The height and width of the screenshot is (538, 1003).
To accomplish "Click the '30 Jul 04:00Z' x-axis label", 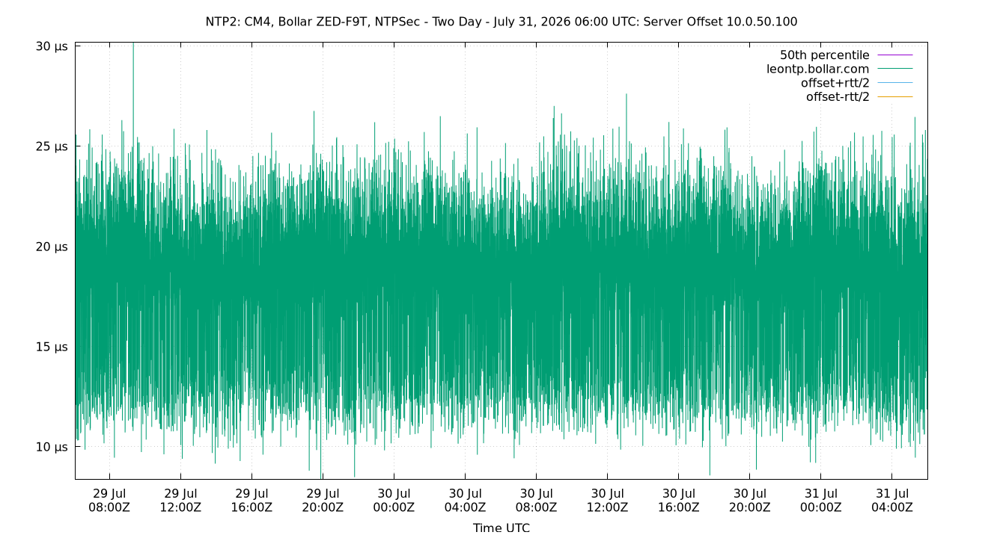I will tap(465, 501).
